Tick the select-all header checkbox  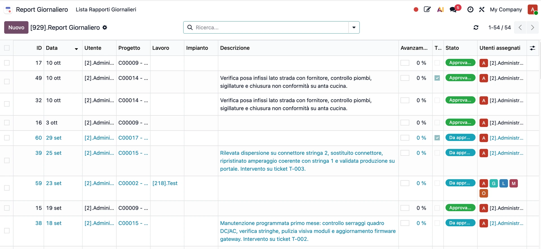tap(7, 48)
